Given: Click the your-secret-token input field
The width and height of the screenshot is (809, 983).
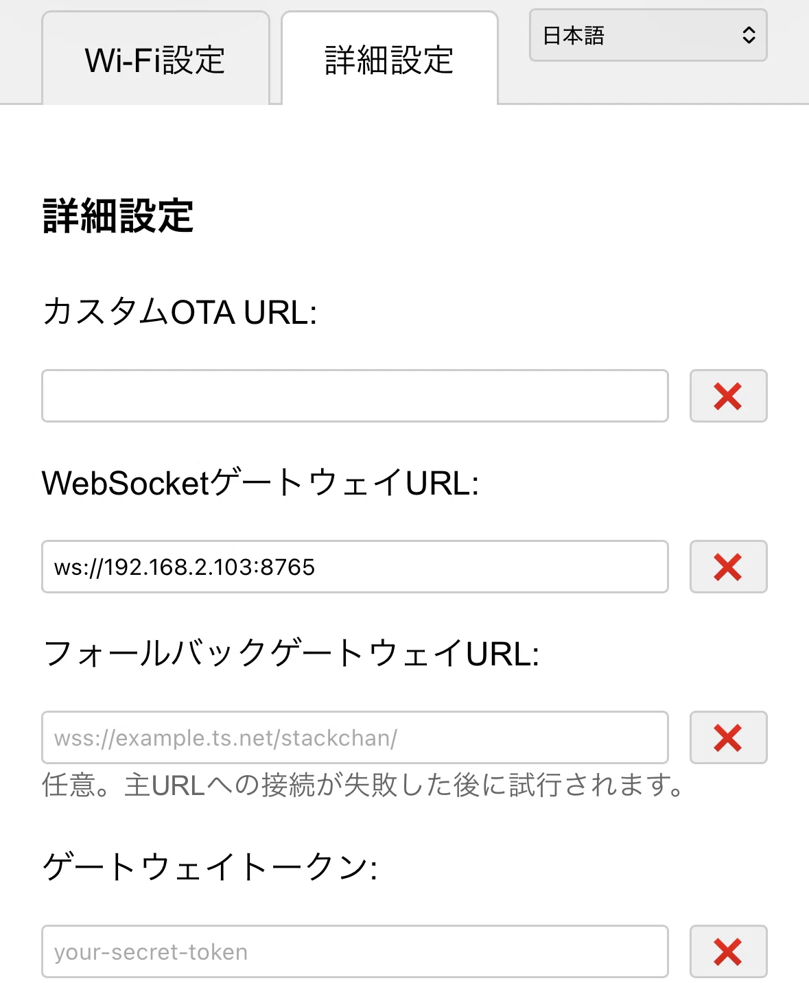Looking at the screenshot, I should tap(355, 951).
